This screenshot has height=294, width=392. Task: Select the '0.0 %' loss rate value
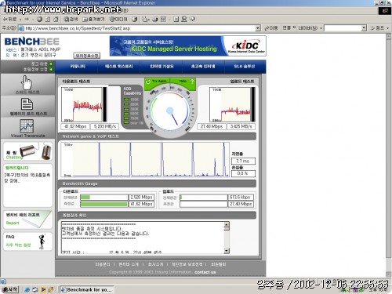pos(243,173)
